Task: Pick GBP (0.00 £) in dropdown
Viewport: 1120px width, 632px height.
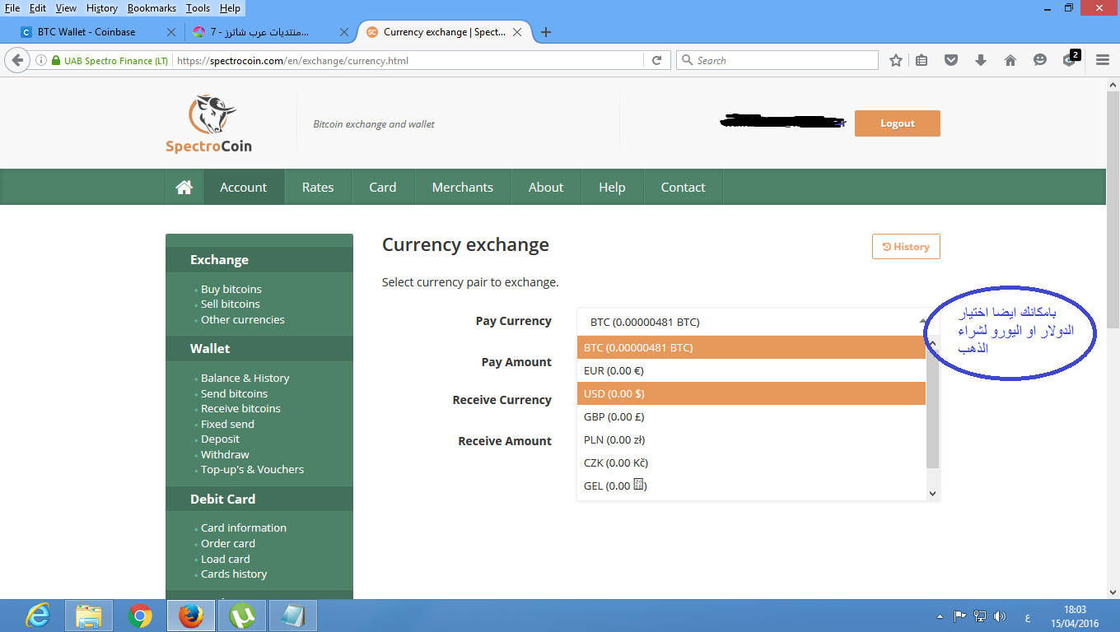Action: pyautogui.click(x=751, y=416)
